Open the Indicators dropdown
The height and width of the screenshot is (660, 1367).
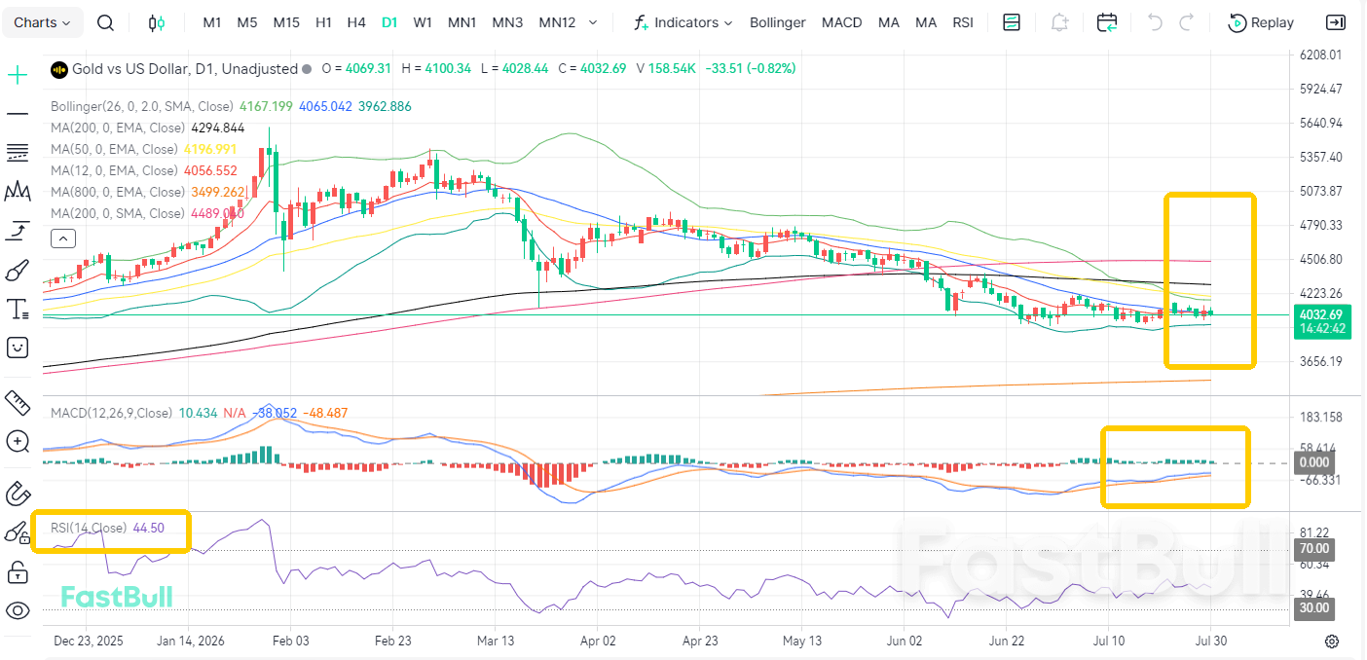(683, 22)
